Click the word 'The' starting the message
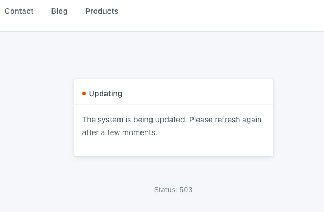Screen dimensions: 324x212 click(89, 120)
